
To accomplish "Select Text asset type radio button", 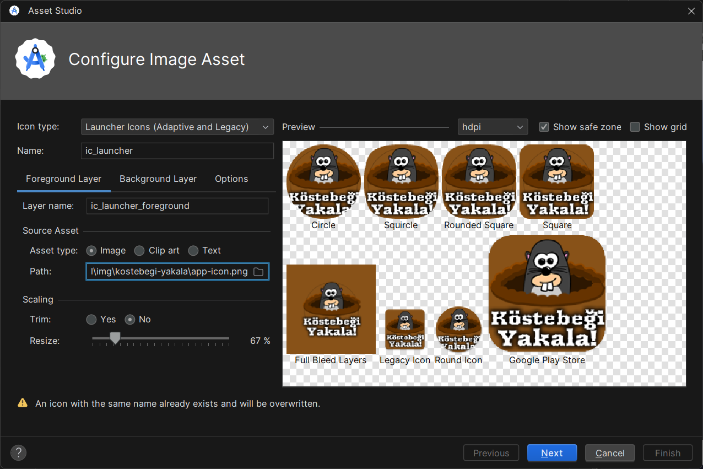I will tap(193, 251).
